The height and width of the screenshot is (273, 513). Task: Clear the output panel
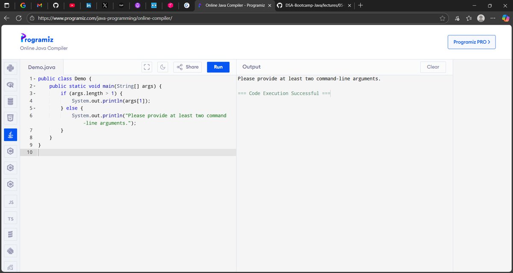click(x=433, y=67)
